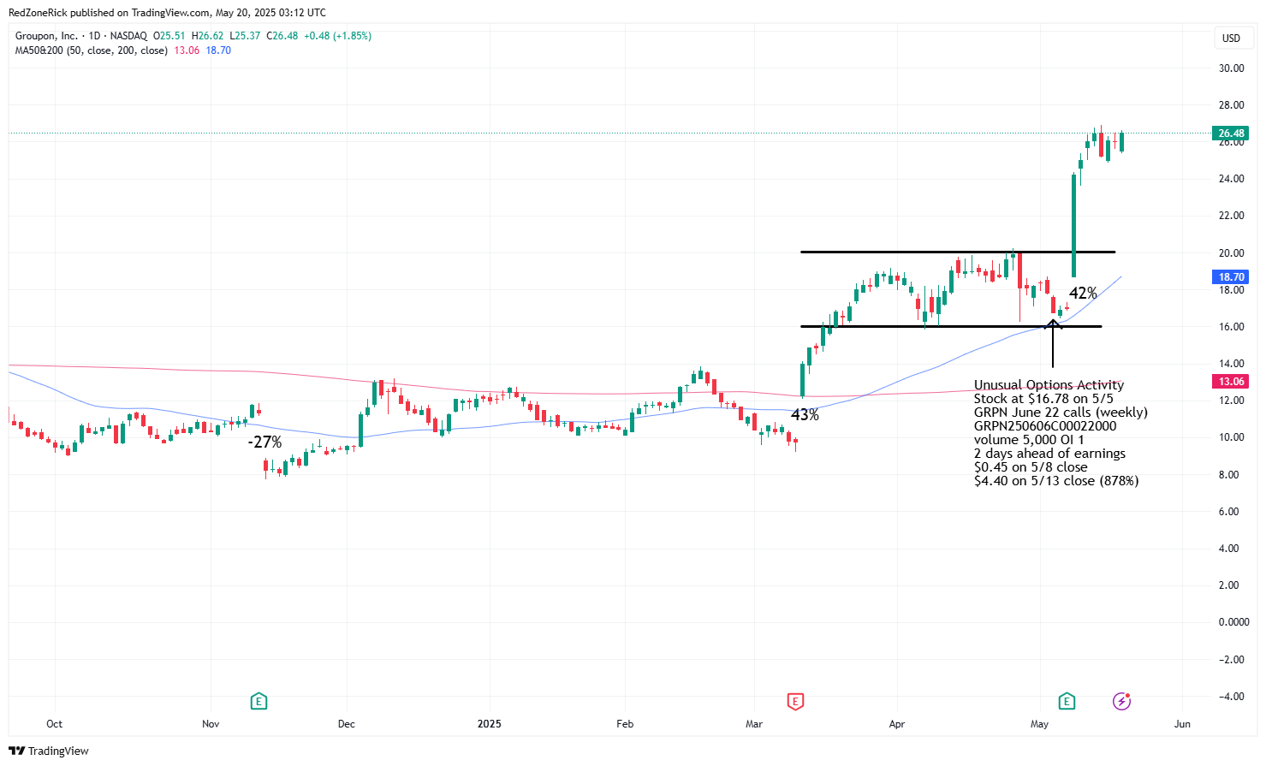Click the Groupon, Inc. symbol title

pos(46,36)
